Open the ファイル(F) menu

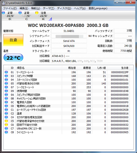coord(10,8)
